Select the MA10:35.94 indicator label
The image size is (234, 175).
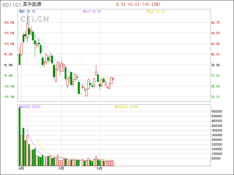click(x=92, y=11)
